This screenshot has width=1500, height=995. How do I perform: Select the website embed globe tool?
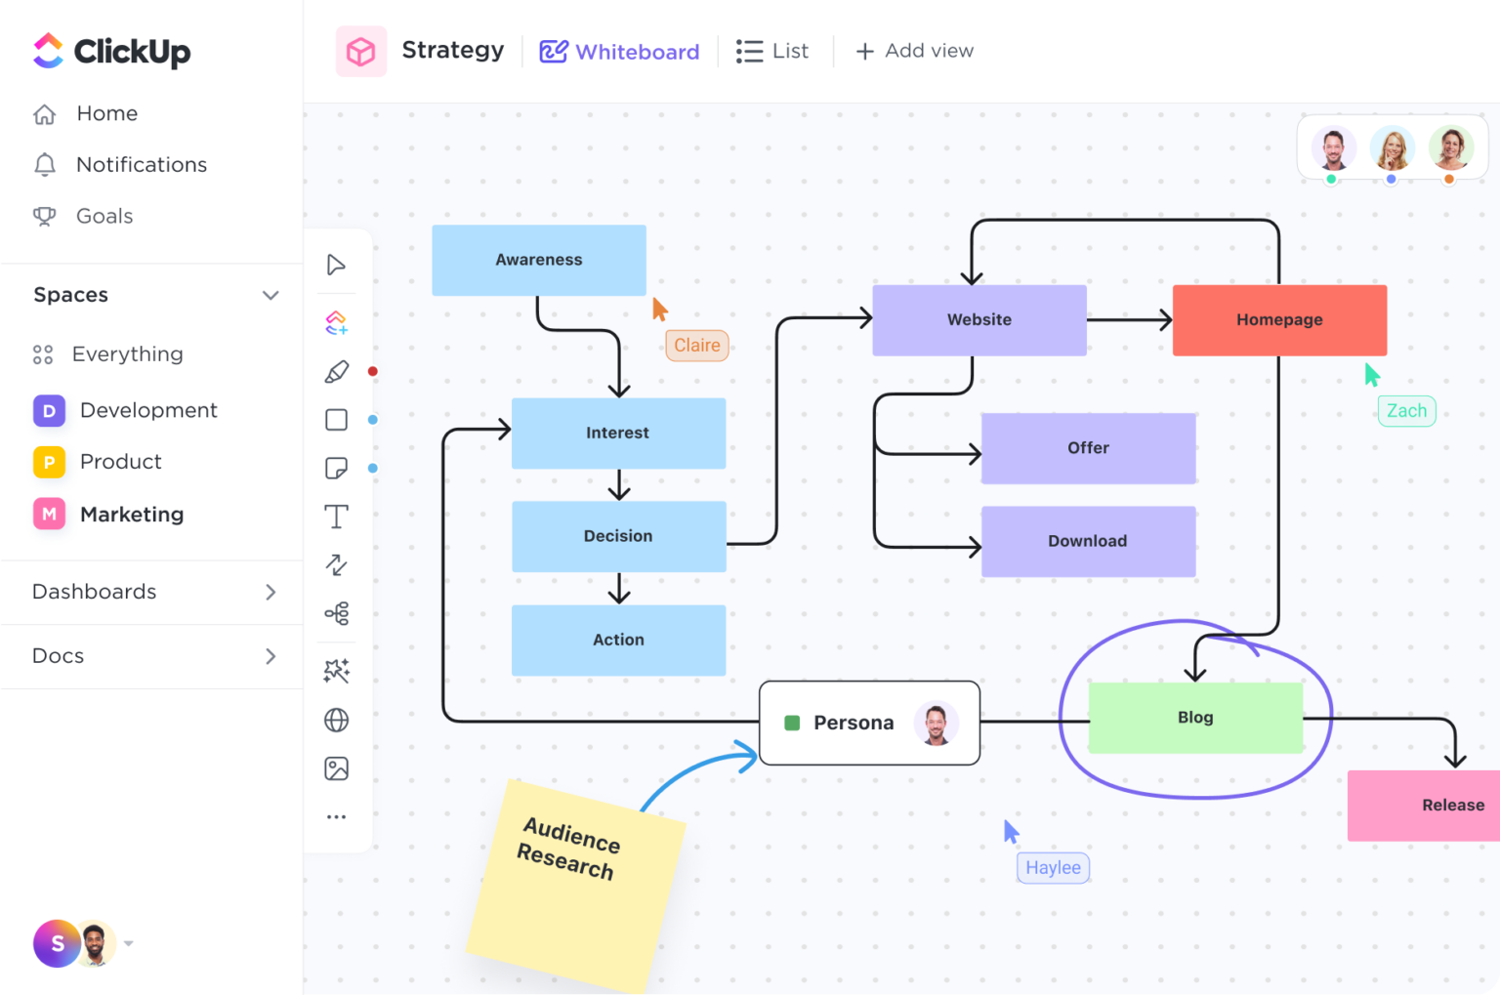[336, 720]
